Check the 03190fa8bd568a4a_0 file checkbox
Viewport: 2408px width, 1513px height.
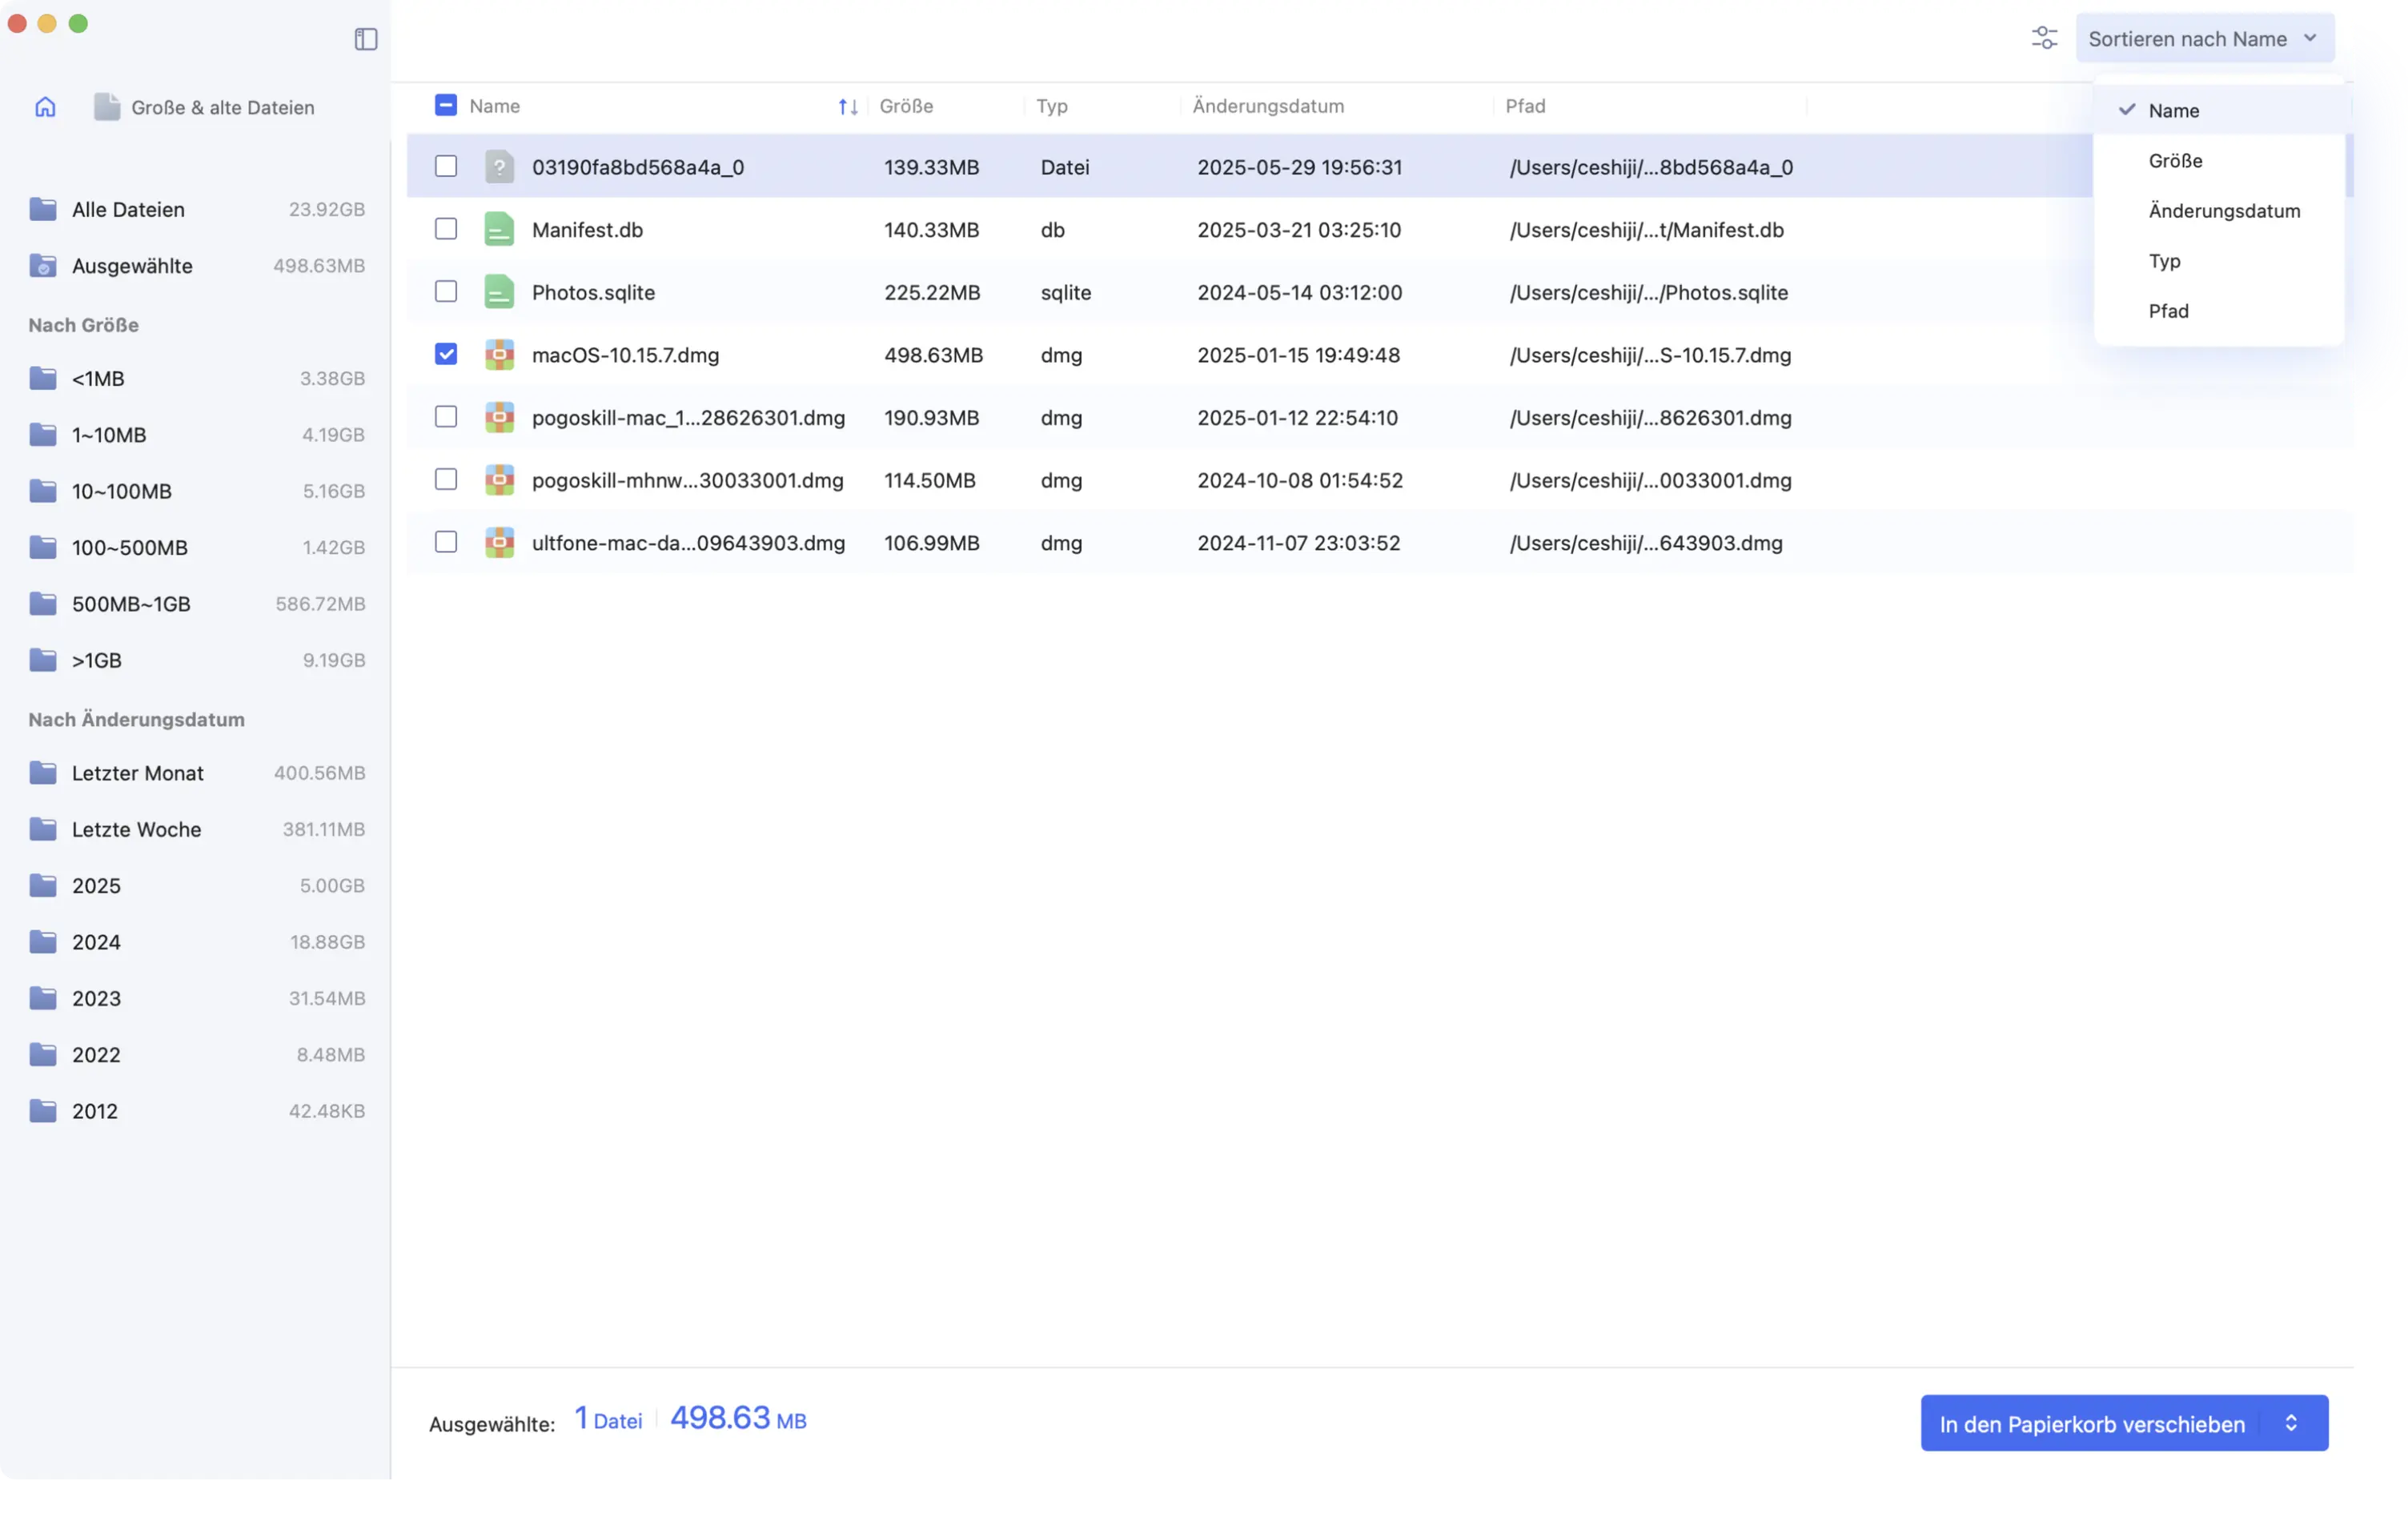(446, 166)
